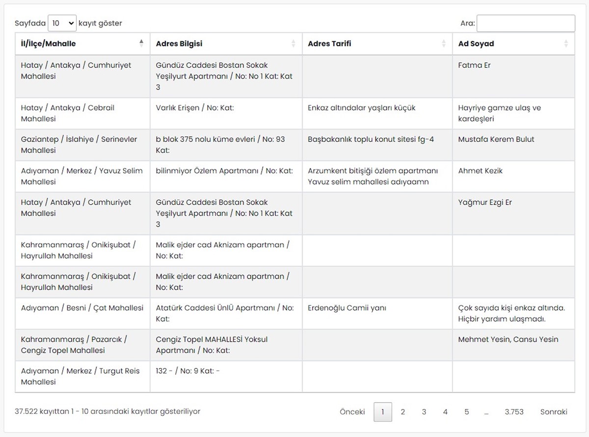Screen dimensions: 589x437
Task: Sort by İl/İlçe/Mahalle column arrow icon
Action: click(x=141, y=43)
